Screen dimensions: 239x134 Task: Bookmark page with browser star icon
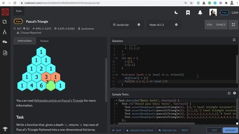pyautogui.click(x=191, y=3)
